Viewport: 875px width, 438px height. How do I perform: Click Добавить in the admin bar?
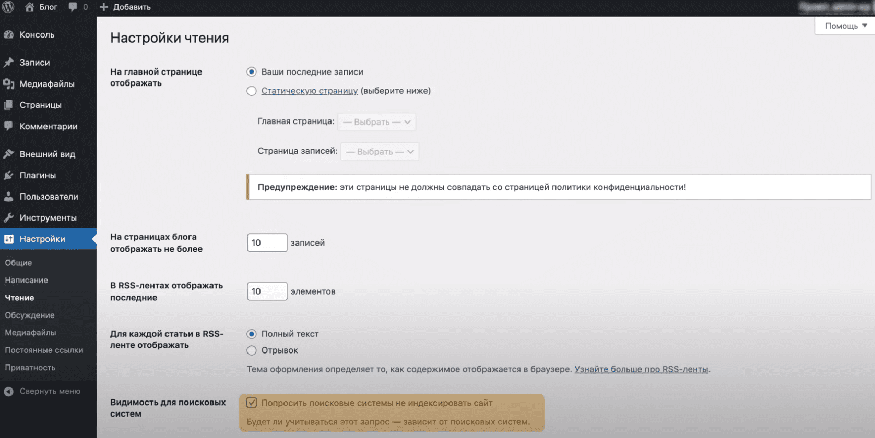tap(132, 7)
